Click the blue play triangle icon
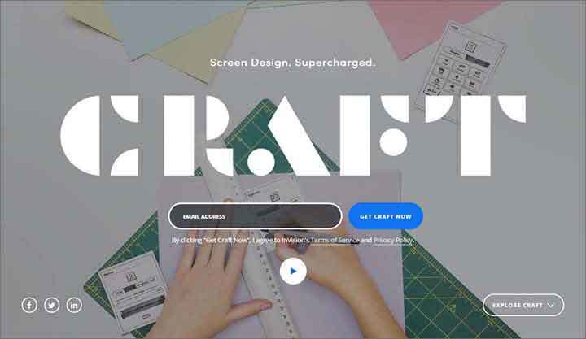This screenshot has height=339, width=586. [294, 271]
